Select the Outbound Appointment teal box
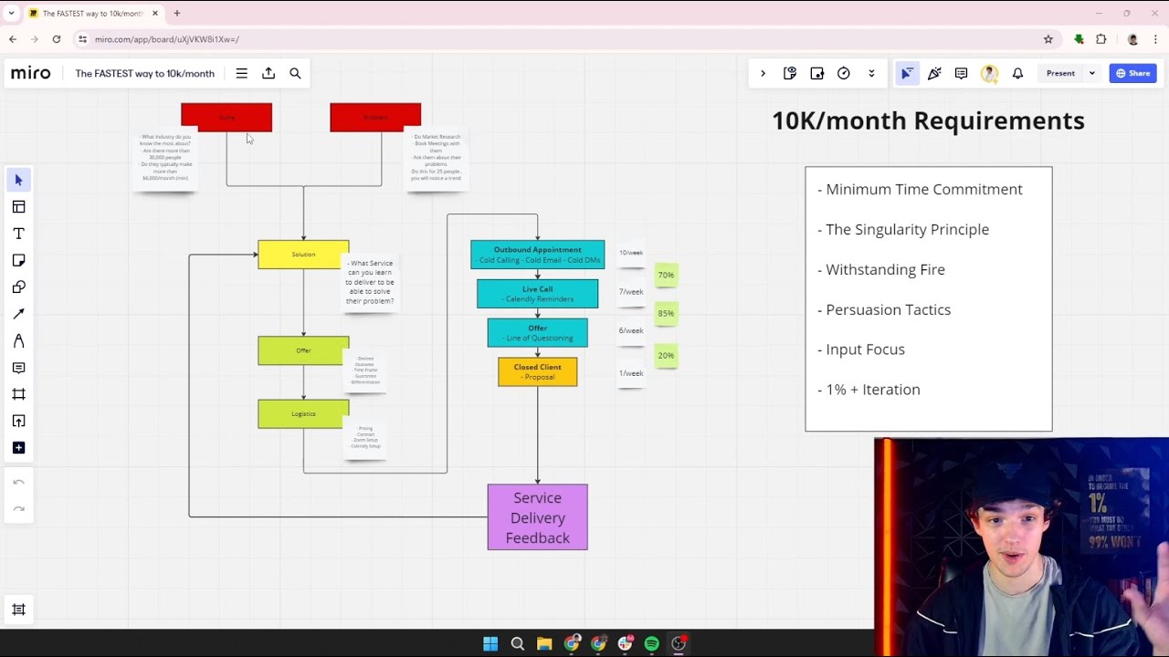Screen dimensions: 1169x657 click(537, 255)
